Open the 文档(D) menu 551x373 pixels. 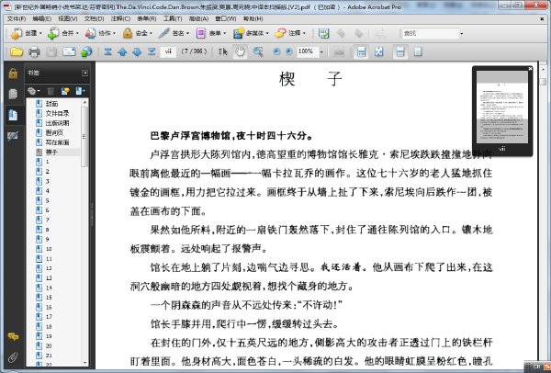pyautogui.click(x=94, y=18)
